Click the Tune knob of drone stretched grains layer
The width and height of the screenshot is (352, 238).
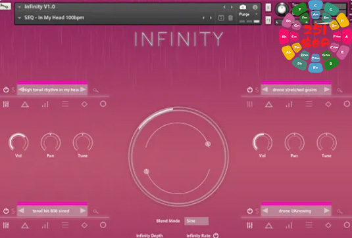[x=326, y=142]
